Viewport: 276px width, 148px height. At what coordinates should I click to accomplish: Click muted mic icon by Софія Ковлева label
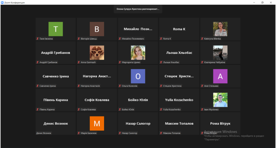(x=79, y=109)
